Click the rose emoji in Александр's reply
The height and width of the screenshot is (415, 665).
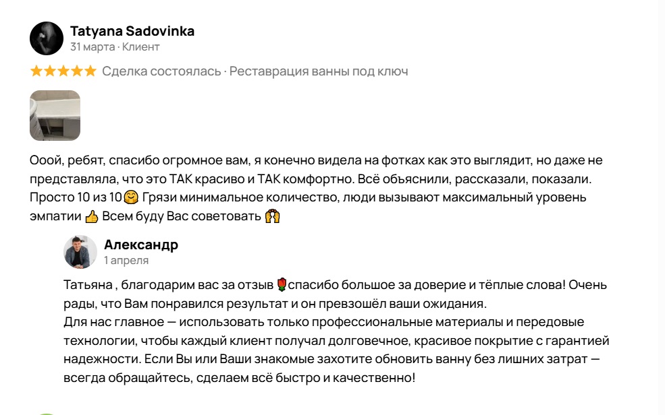(x=282, y=284)
